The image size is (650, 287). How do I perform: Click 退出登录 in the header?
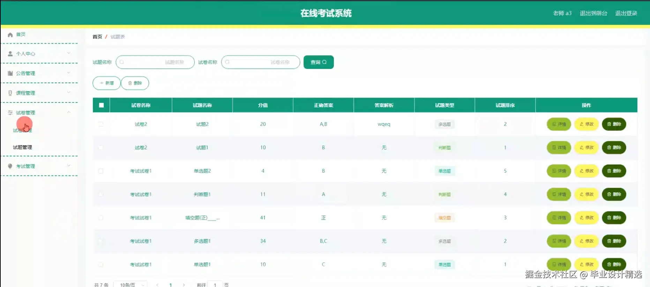pos(626,13)
